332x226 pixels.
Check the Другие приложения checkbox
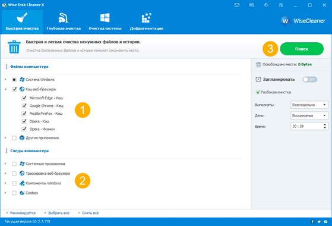14,138
